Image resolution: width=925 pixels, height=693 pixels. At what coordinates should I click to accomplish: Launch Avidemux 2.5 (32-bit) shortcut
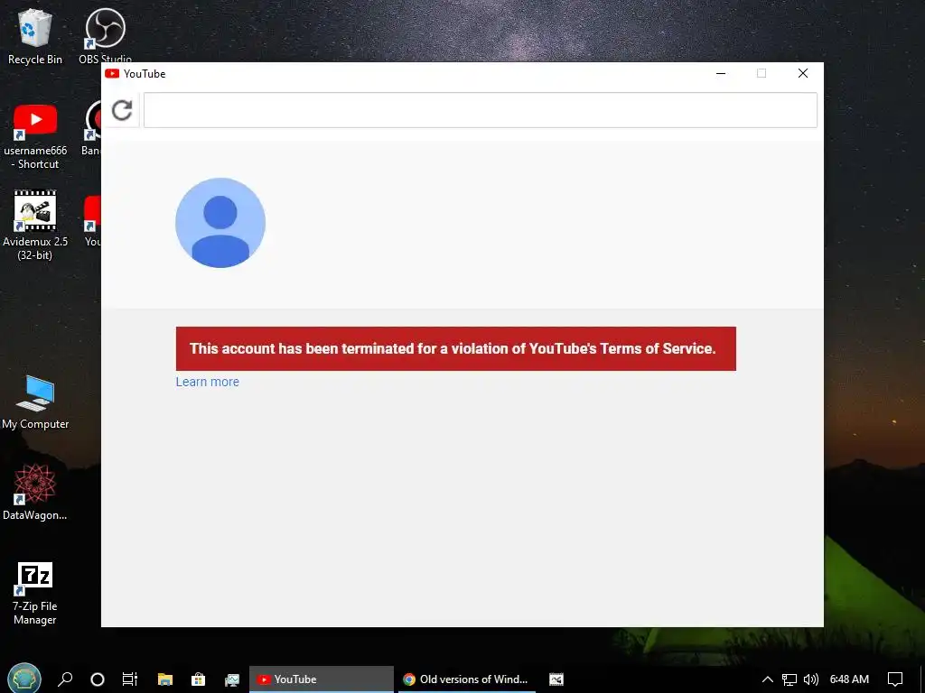point(35,225)
